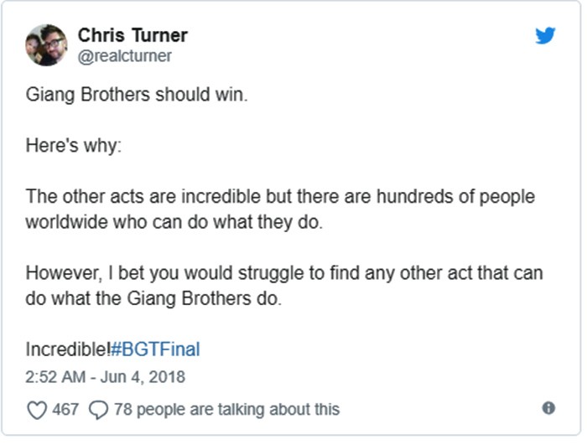Open the #BGTFinal hashtag
The height and width of the screenshot is (445, 587).
[x=155, y=349]
